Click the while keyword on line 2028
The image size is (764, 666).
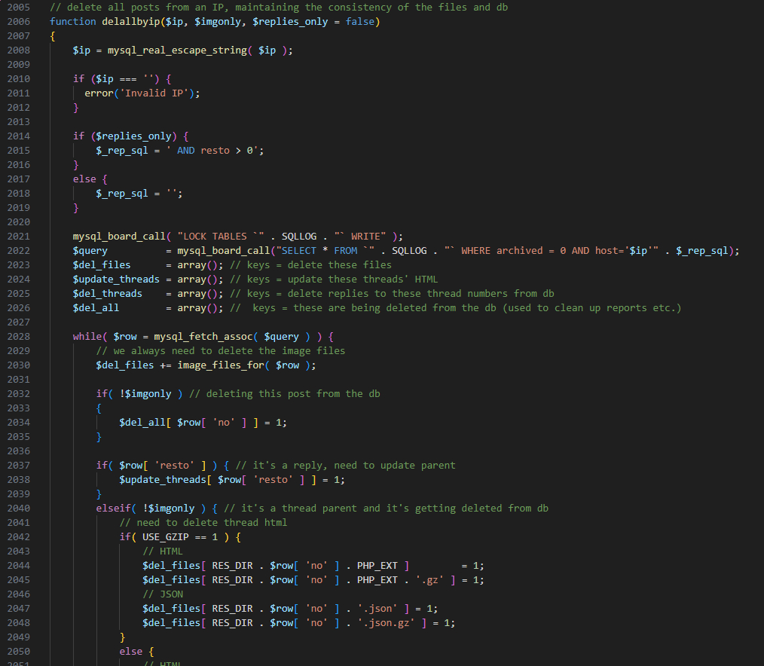[x=87, y=337]
